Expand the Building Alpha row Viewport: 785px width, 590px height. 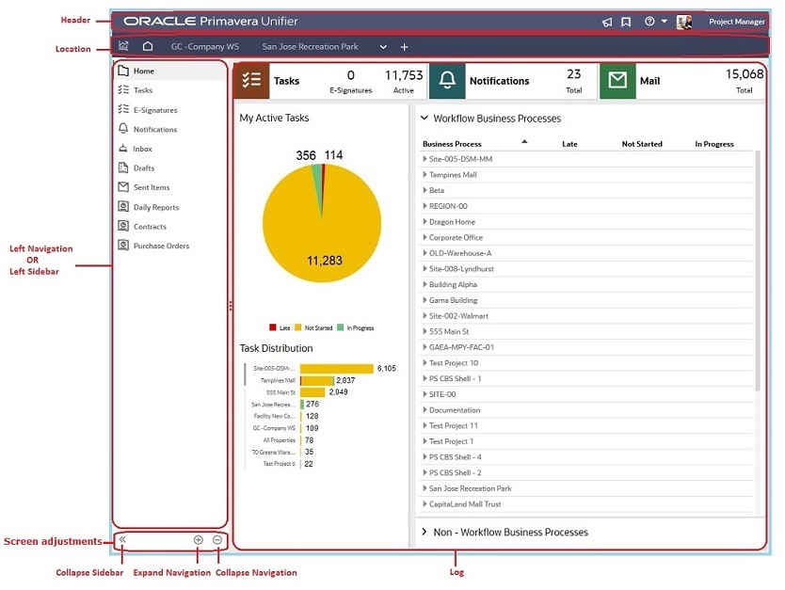click(x=425, y=284)
